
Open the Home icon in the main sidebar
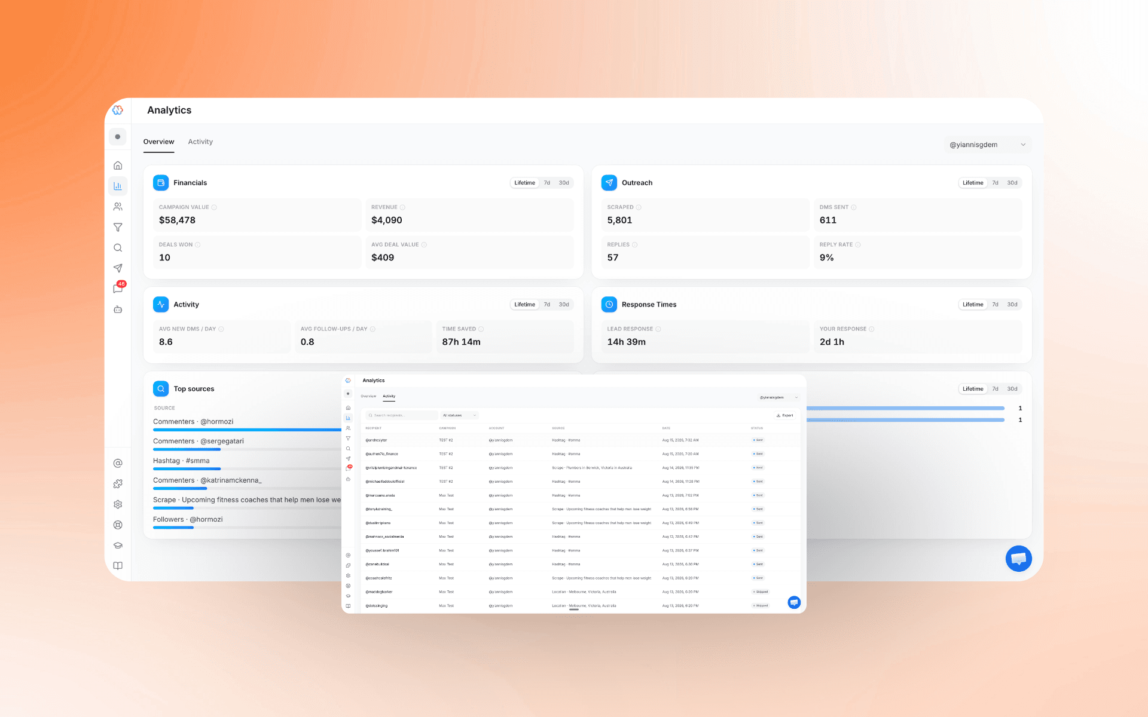point(118,166)
